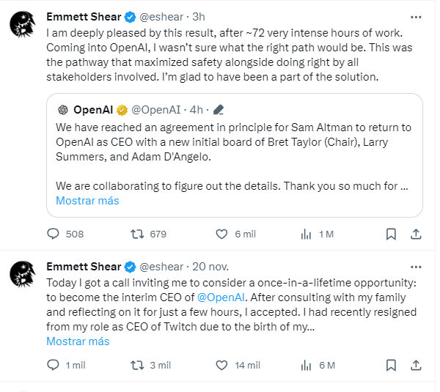Screen dimensions: 440x392
Task: Bookmark the tweet quoting OpenAI
Action: click(391, 234)
